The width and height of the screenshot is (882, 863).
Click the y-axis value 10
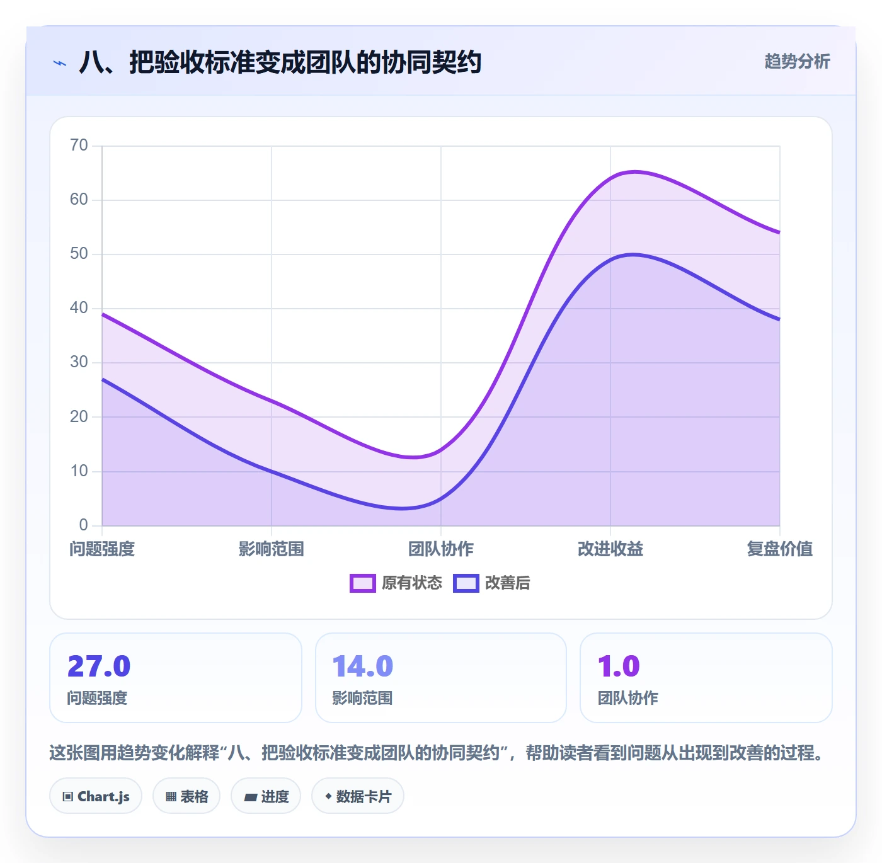(x=79, y=471)
